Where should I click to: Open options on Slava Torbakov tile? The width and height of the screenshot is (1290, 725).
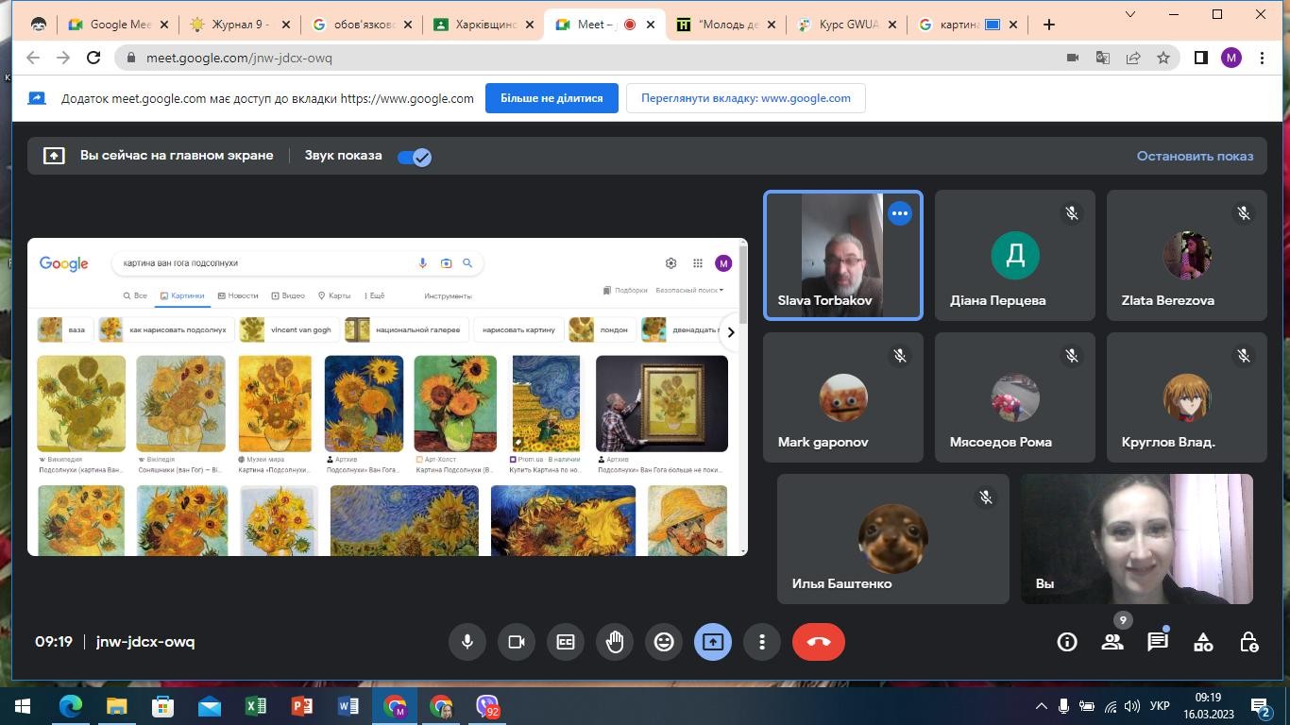pos(899,213)
